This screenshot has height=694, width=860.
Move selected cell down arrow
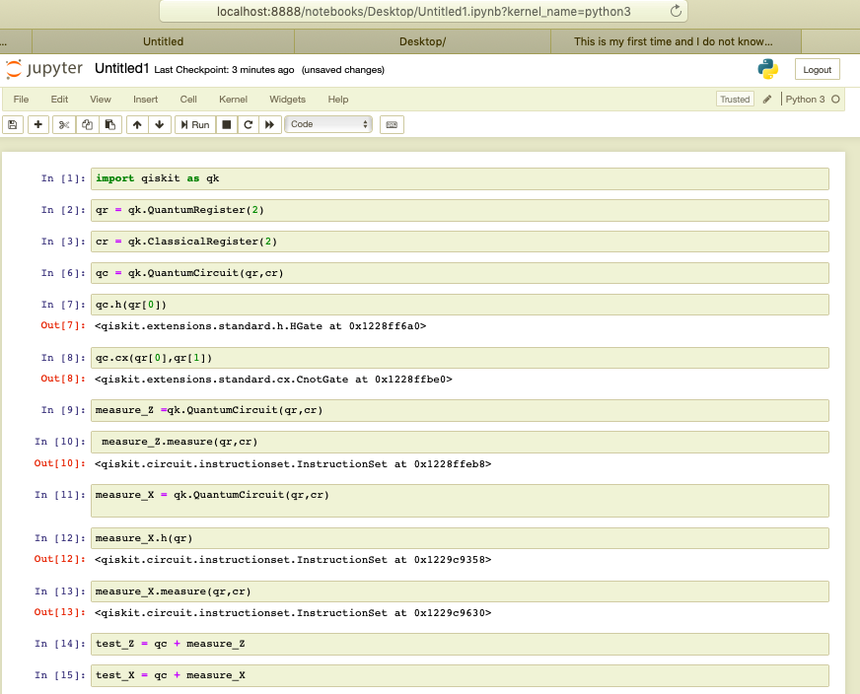[x=160, y=125]
